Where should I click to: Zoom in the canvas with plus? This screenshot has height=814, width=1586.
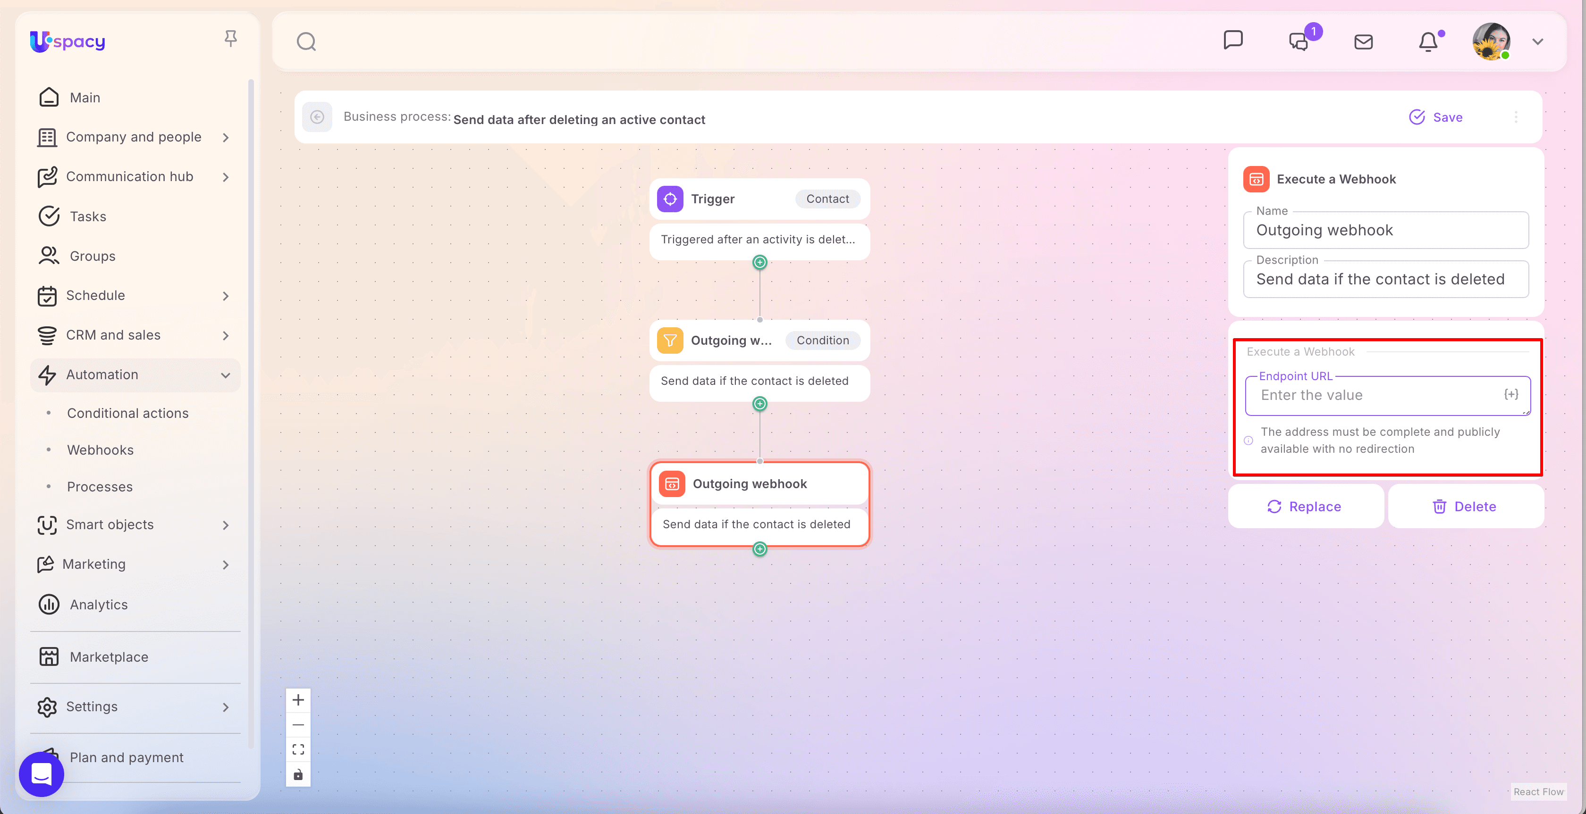coord(298,700)
